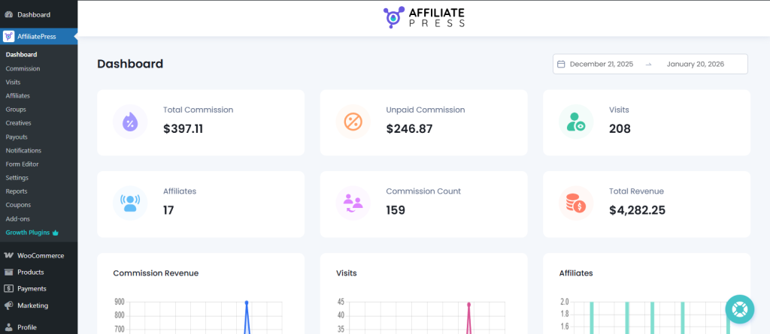The height and width of the screenshot is (334, 770).
Task: Click the Products box icon
Action: [x=8, y=272]
